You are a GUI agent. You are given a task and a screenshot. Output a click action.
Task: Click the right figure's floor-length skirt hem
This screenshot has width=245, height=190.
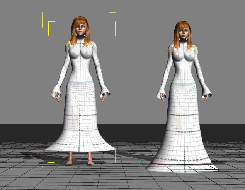click(182, 167)
